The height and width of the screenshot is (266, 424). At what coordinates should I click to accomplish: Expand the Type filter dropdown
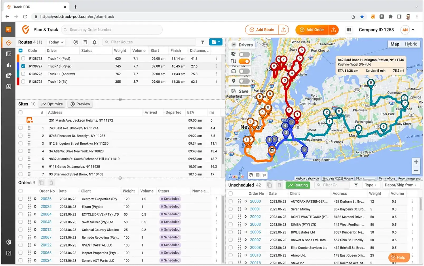tap(371, 185)
